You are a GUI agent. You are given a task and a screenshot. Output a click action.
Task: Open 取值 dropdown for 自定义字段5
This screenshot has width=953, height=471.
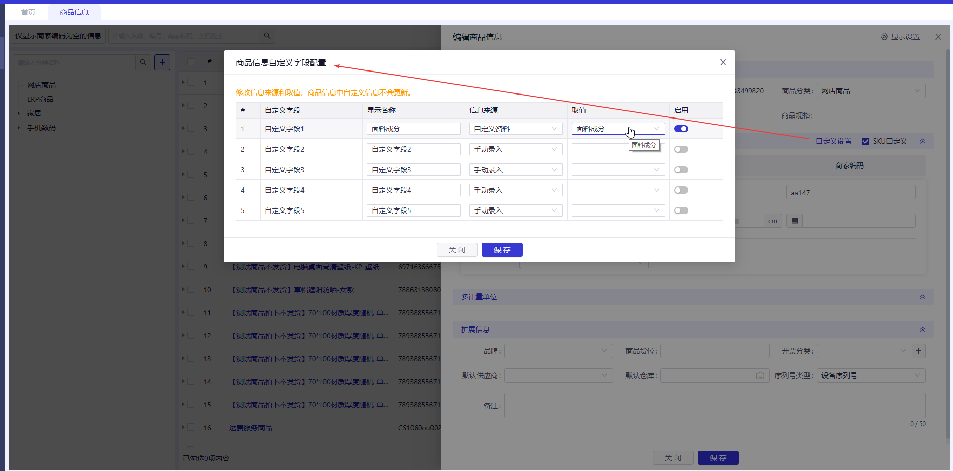618,210
